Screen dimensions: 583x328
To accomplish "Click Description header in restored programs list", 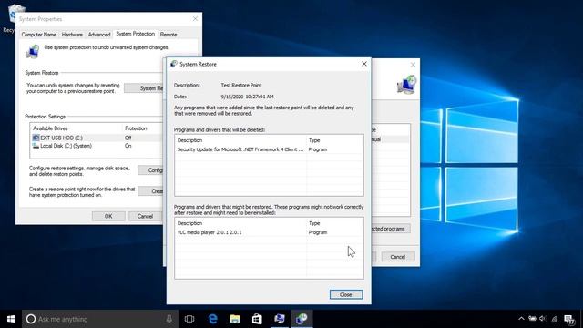I will [x=189, y=223].
